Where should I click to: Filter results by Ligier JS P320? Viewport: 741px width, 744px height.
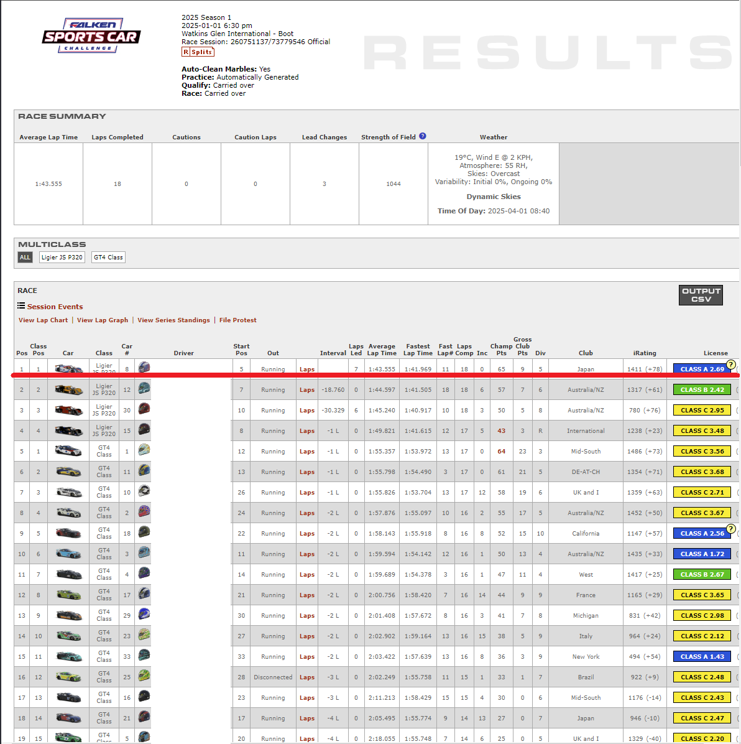(62, 257)
